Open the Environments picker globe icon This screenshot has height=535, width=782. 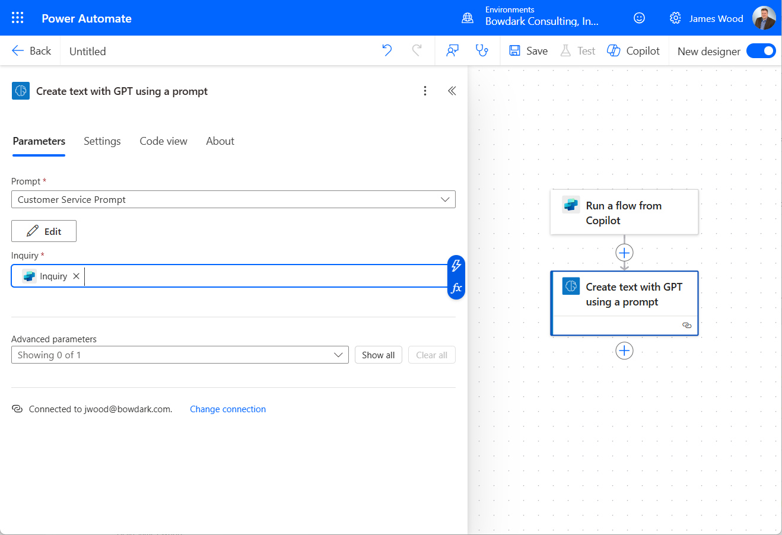468,18
